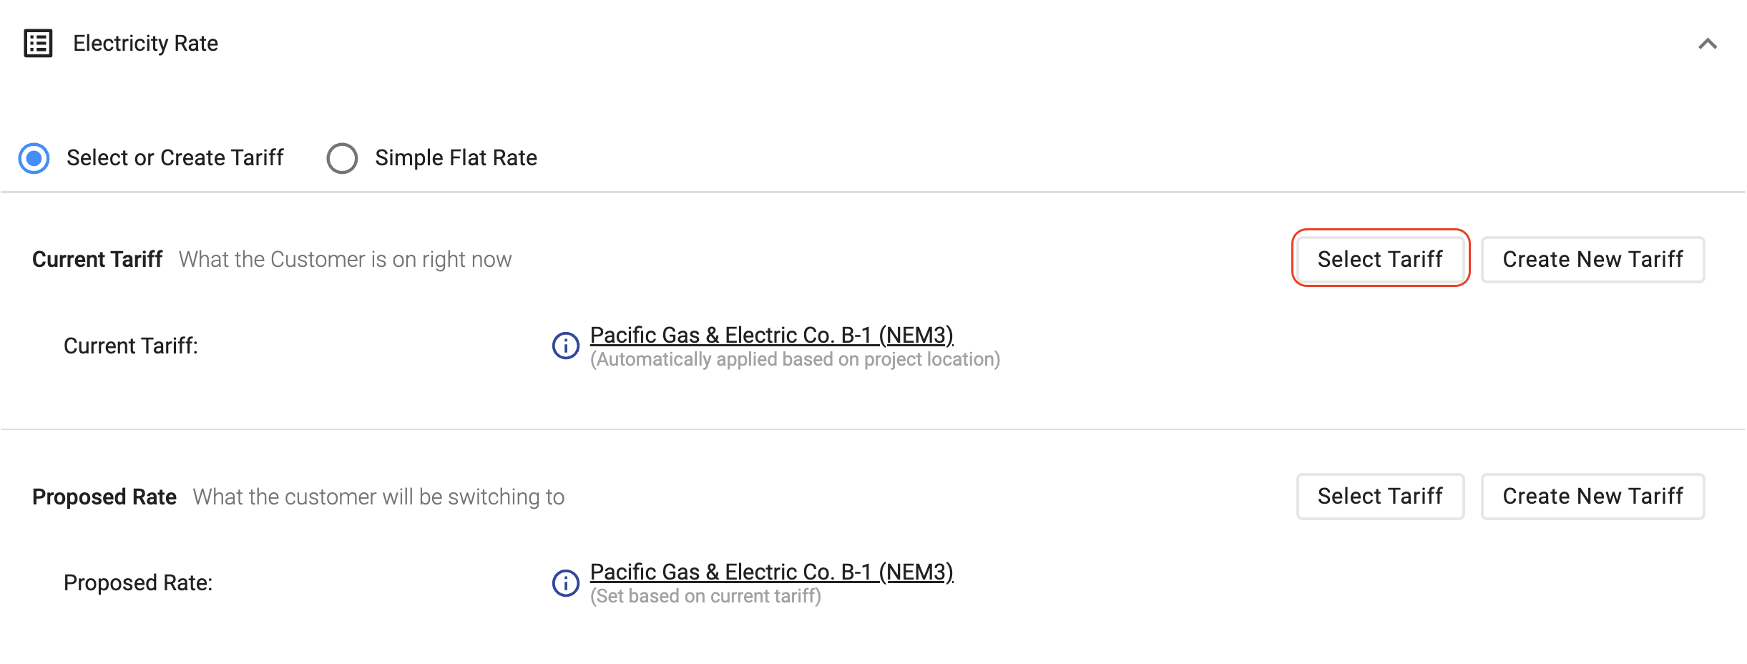
Task: Open info icon beside Proposed Rate
Action: 565,583
